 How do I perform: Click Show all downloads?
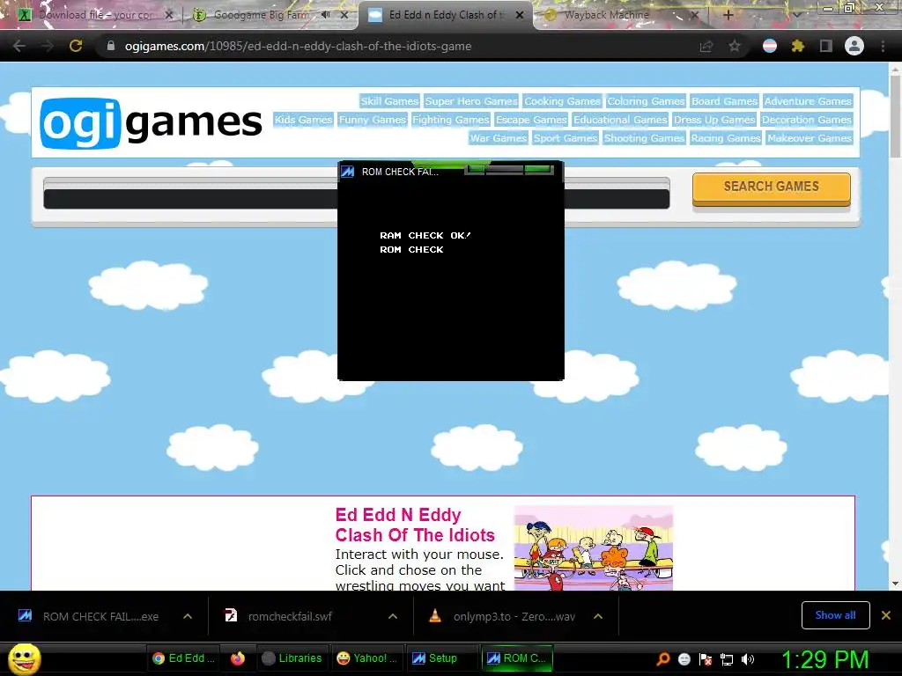(835, 615)
